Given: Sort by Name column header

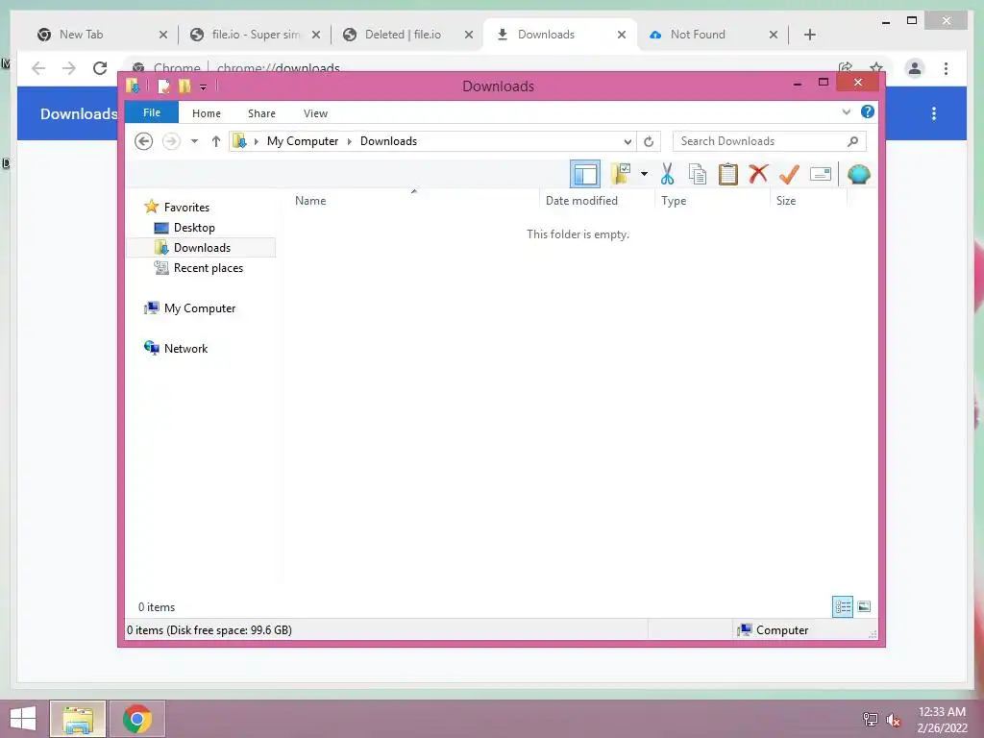Looking at the screenshot, I should [414, 200].
